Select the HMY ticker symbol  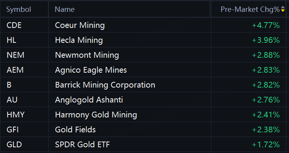(15, 115)
